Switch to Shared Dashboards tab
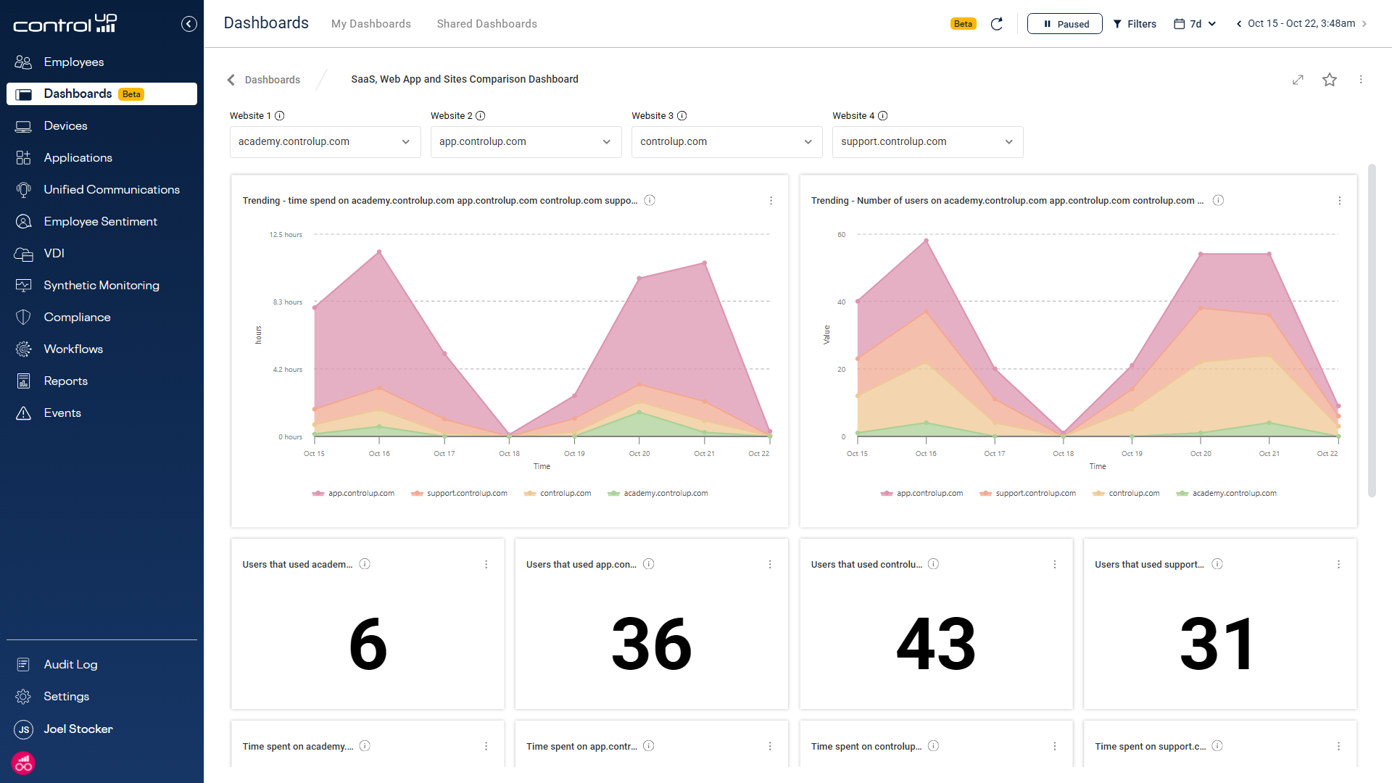Viewport: 1392px width, 783px height. pos(486,23)
